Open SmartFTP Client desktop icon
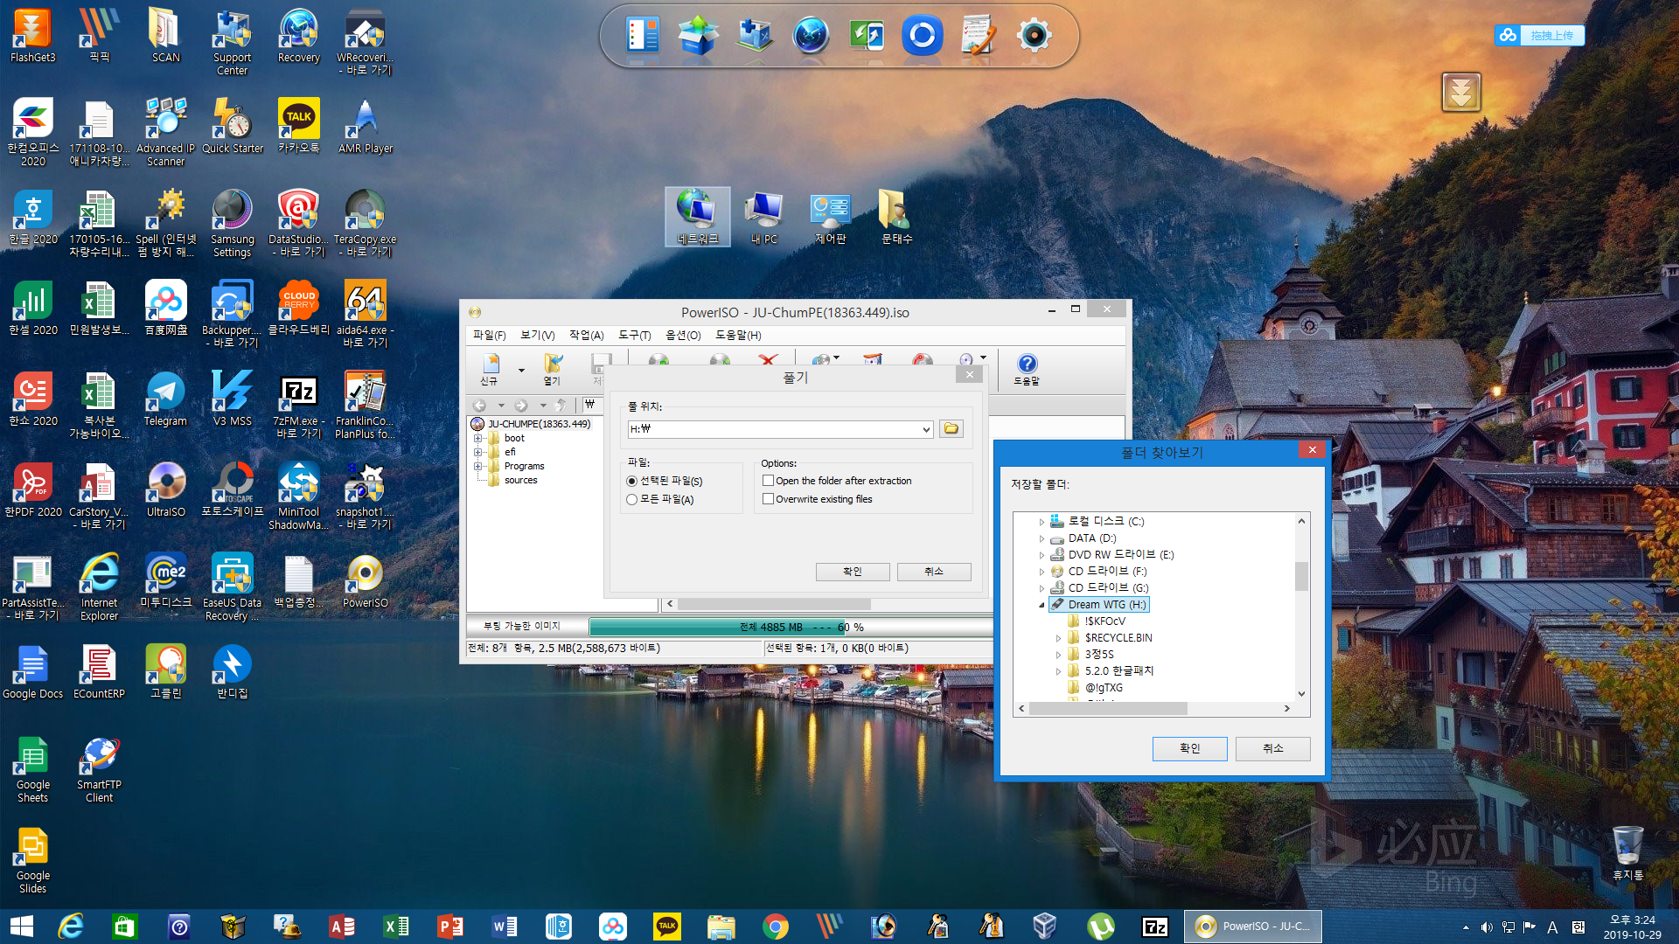This screenshot has height=944, width=1679. [x=99, y=769]
